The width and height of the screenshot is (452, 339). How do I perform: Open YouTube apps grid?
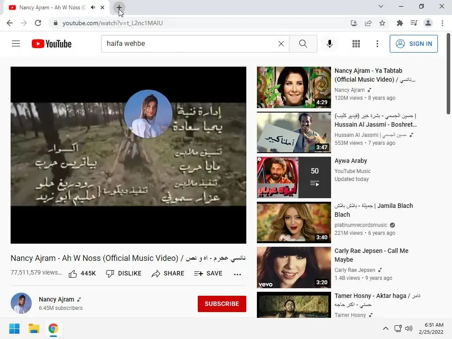(x=356, y=44)
